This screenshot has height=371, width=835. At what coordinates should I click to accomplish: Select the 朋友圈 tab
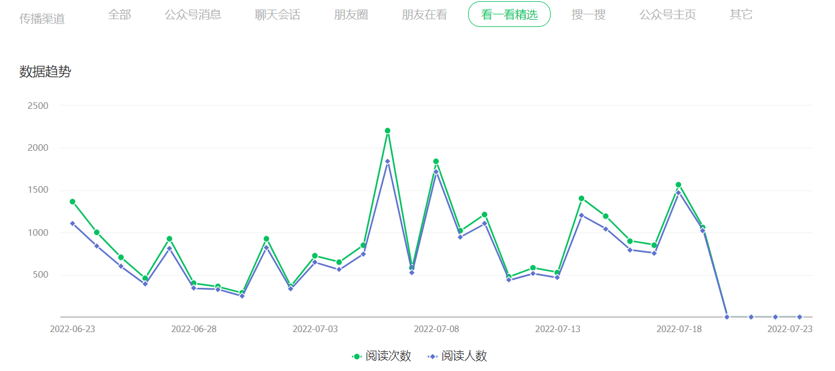[351, 14]
